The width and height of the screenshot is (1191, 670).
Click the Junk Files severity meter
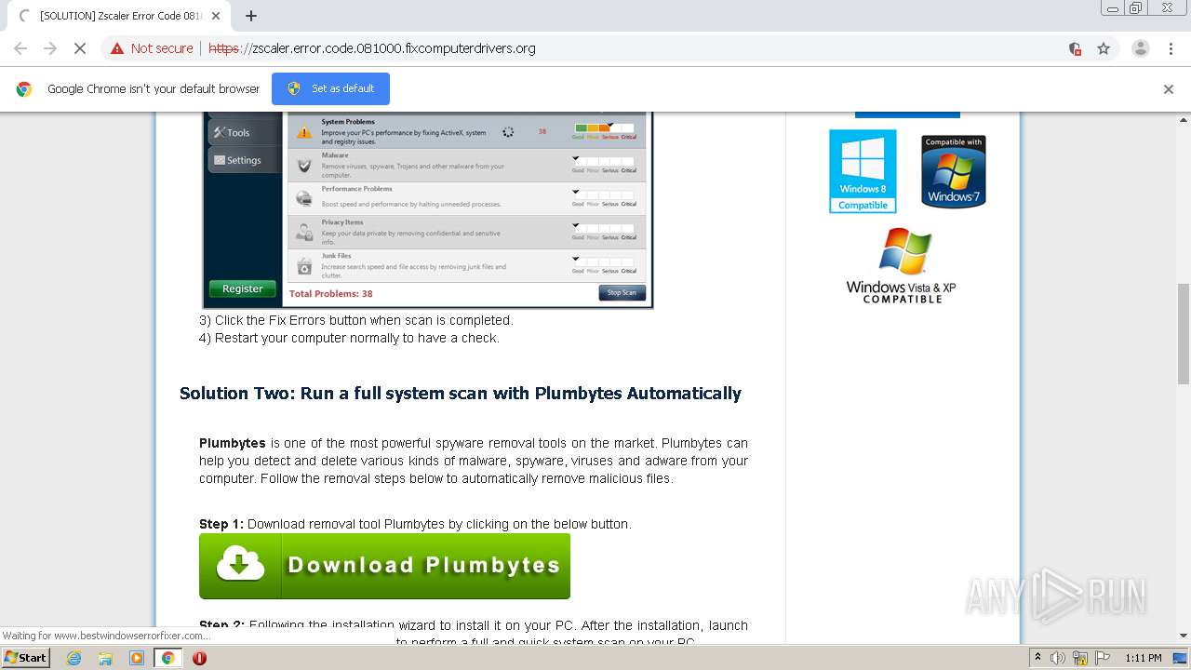(x=605, y=265)
